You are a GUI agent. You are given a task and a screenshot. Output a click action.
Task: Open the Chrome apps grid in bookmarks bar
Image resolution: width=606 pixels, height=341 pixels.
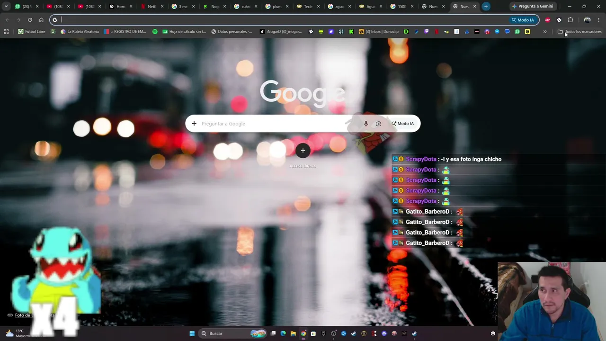click(x=6, y=32)
